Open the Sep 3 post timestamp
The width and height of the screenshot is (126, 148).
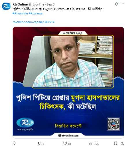pos(51,4)
